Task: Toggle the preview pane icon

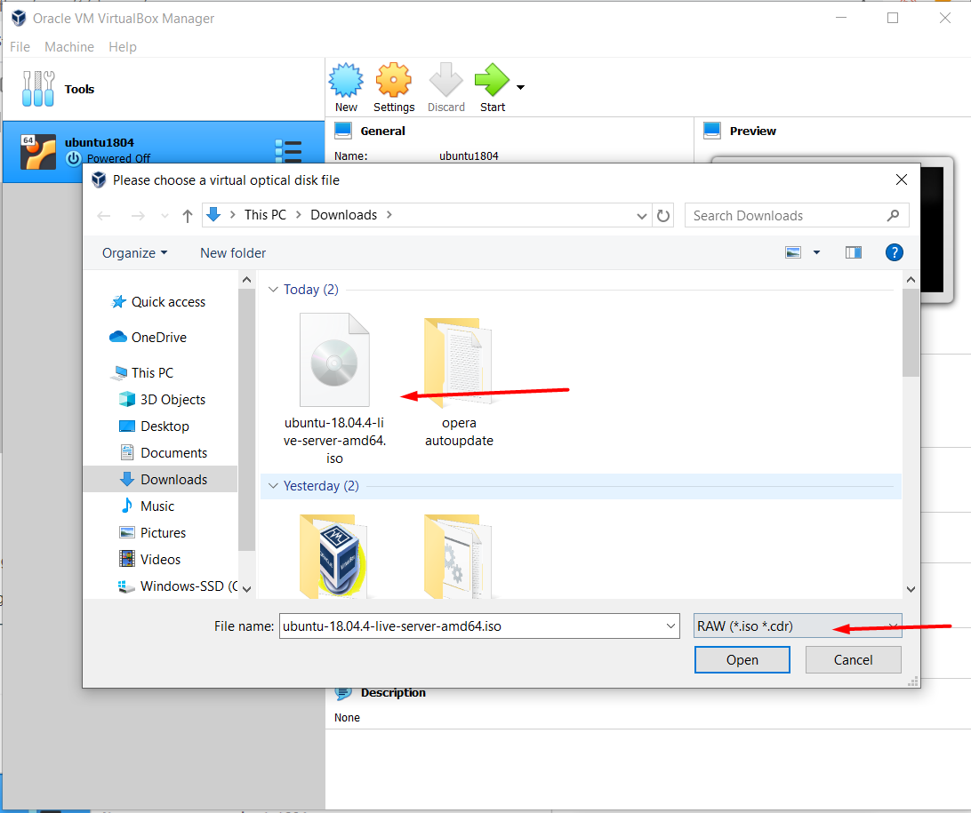Action: point(854,252)
